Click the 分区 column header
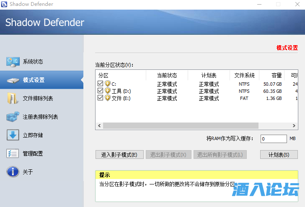 click(x=121, y=75)
